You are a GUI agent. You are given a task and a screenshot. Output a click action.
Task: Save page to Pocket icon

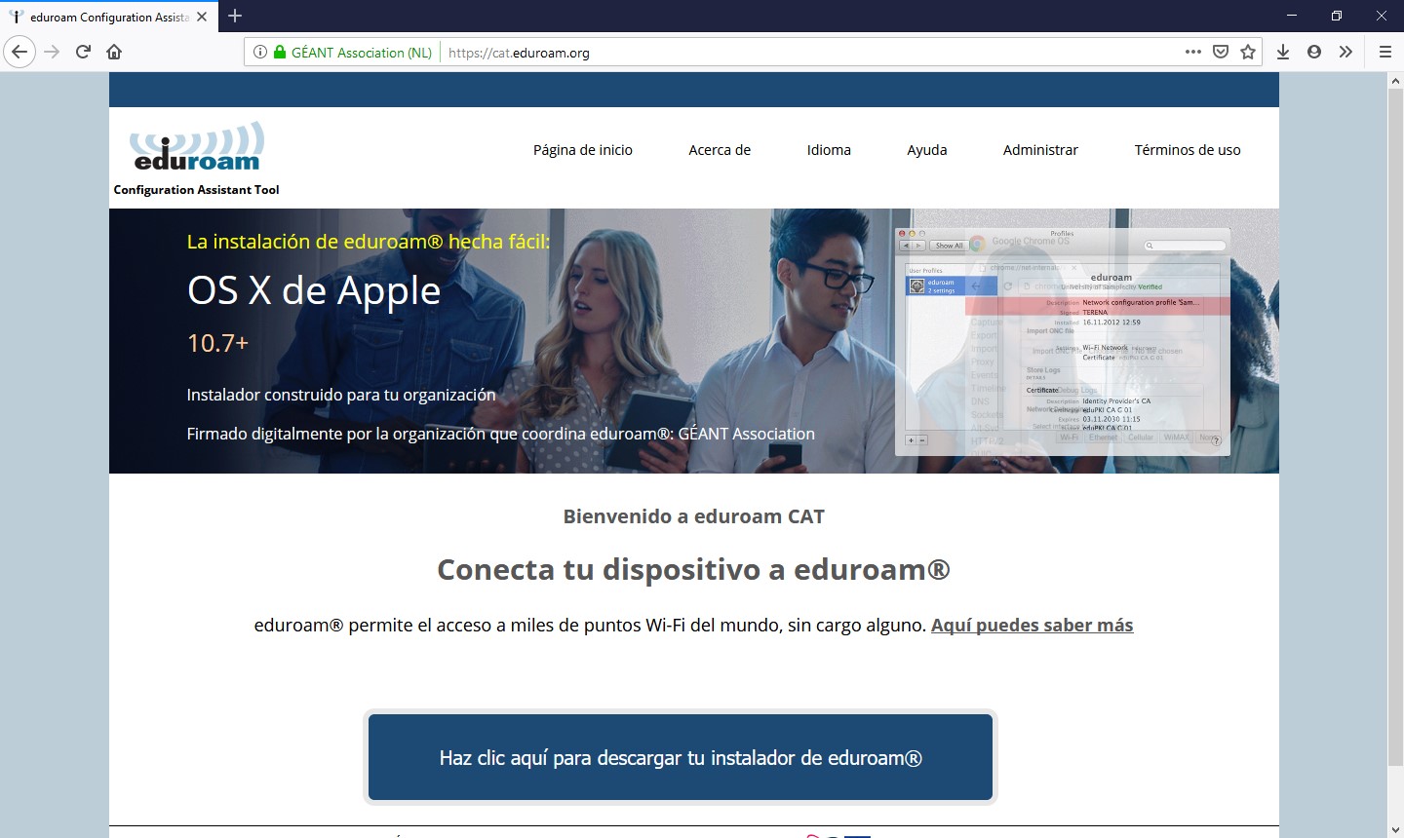point(1221,52)
